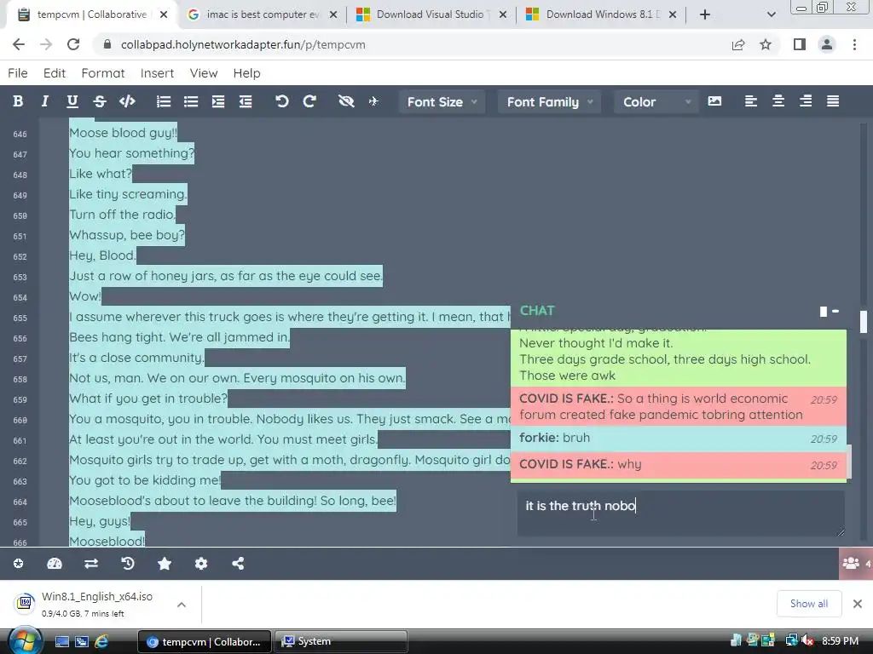Viewport: 873px width, 654px height.
Task: Open the System window from taskbar
Action: pyautogui.click(x=341, y=641)
